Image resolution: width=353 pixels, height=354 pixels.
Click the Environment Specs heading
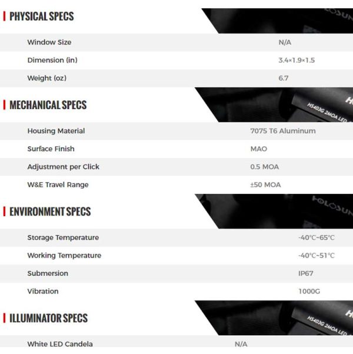(50, 211)
